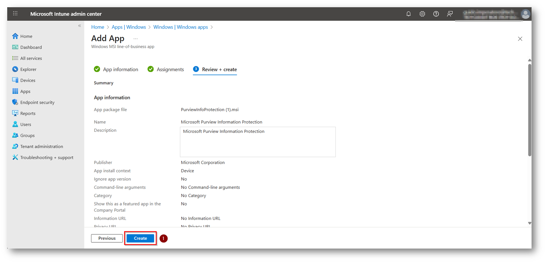Click the Windows MSI line-of-business app subtitle
This screenshot has height=263, width=546.
click(x=123, y=46)
